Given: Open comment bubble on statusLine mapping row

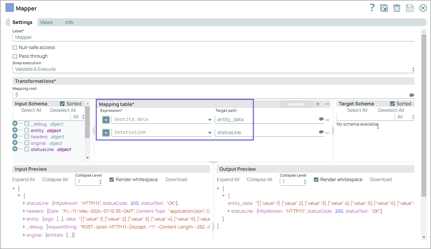Looking at the screenshot, I should 321,132.
